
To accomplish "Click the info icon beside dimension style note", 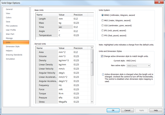I will 103,74.
